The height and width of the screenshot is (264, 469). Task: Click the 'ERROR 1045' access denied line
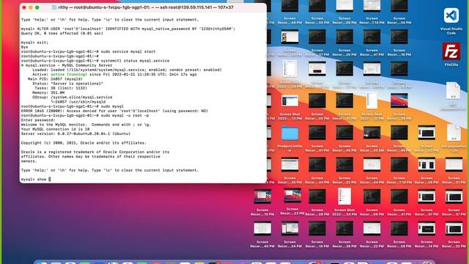coord(114,111)
